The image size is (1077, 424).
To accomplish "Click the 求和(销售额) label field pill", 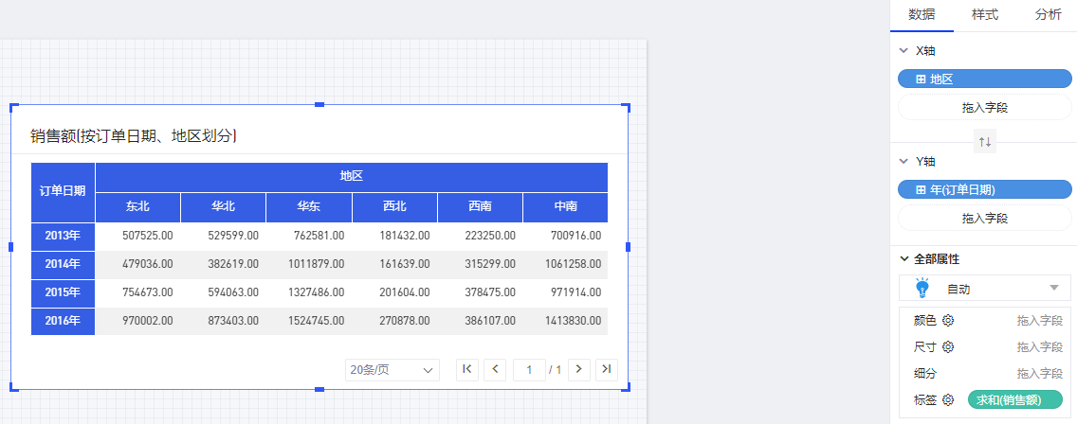I will (x=1014, y=400).
